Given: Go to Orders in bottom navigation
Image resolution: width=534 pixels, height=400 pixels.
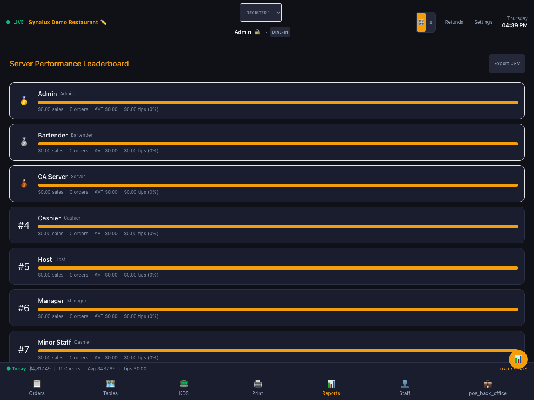Looking at the screenshot, I should pos(37,387).
